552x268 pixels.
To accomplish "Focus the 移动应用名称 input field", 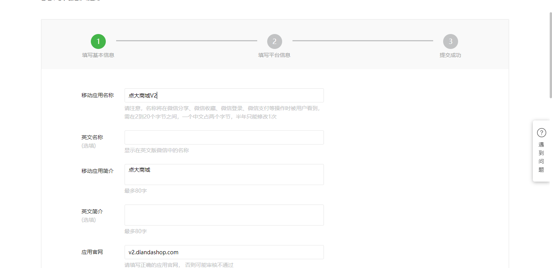I will tap(224, 96).
